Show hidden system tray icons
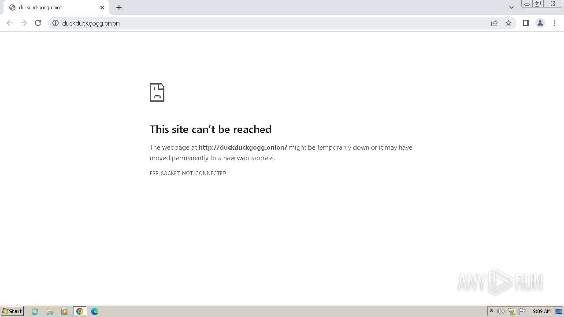 [491, 311]
